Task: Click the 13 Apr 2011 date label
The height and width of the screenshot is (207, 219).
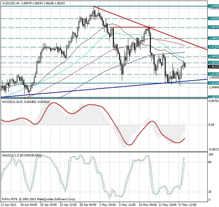Action: click(9, 205)
